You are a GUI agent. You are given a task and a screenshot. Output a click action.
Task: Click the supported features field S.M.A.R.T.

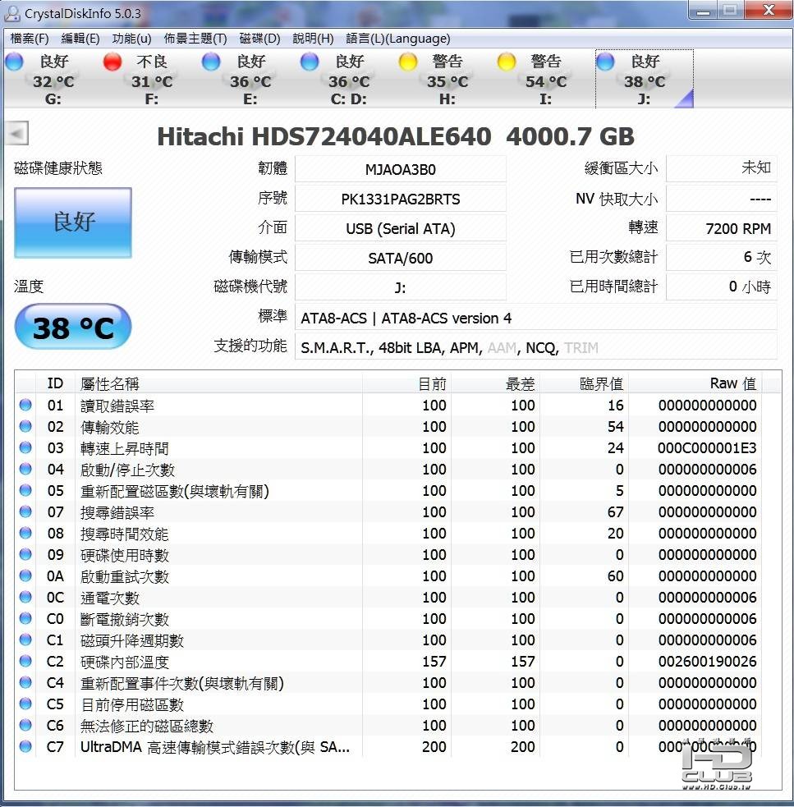(x=536, y=347)
